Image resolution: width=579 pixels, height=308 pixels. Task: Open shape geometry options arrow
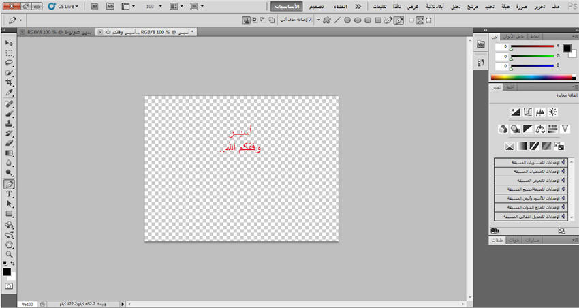pos(319,20)
